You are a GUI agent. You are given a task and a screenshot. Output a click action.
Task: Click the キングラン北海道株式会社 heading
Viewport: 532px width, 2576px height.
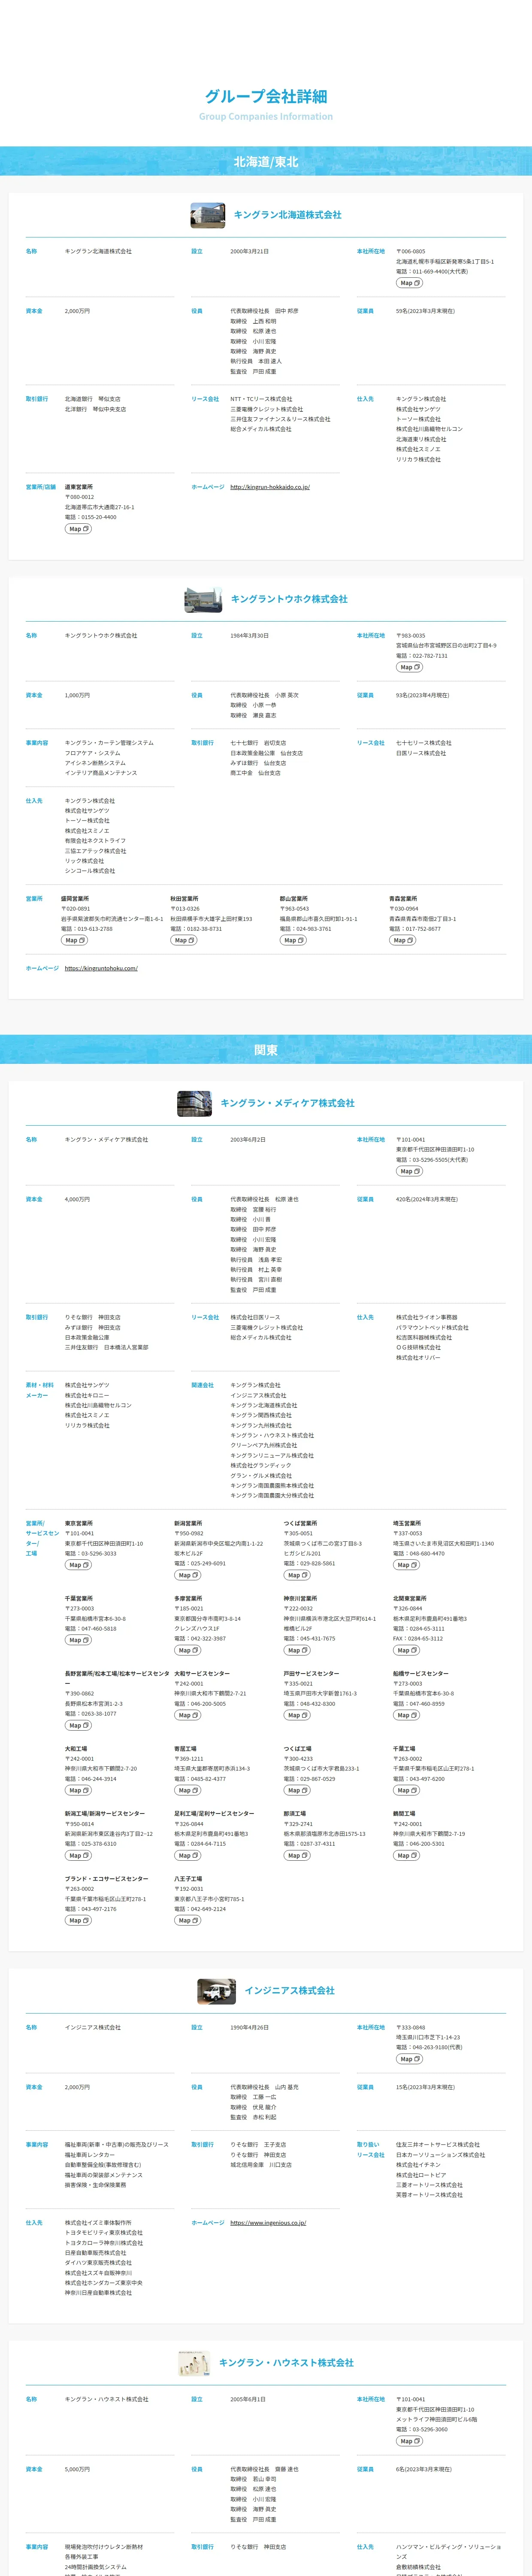(287, 215)
